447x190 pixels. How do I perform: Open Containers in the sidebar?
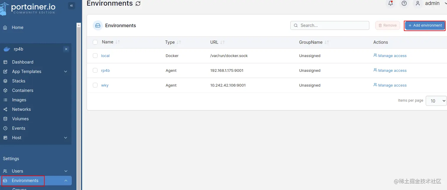22,90
